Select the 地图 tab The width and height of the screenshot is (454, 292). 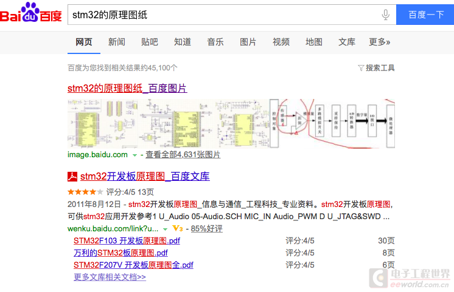[314, 42]
